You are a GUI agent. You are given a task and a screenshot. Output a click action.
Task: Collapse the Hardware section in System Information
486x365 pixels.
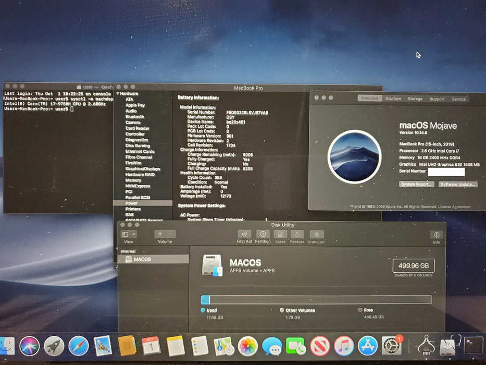[x=118, y=93]
